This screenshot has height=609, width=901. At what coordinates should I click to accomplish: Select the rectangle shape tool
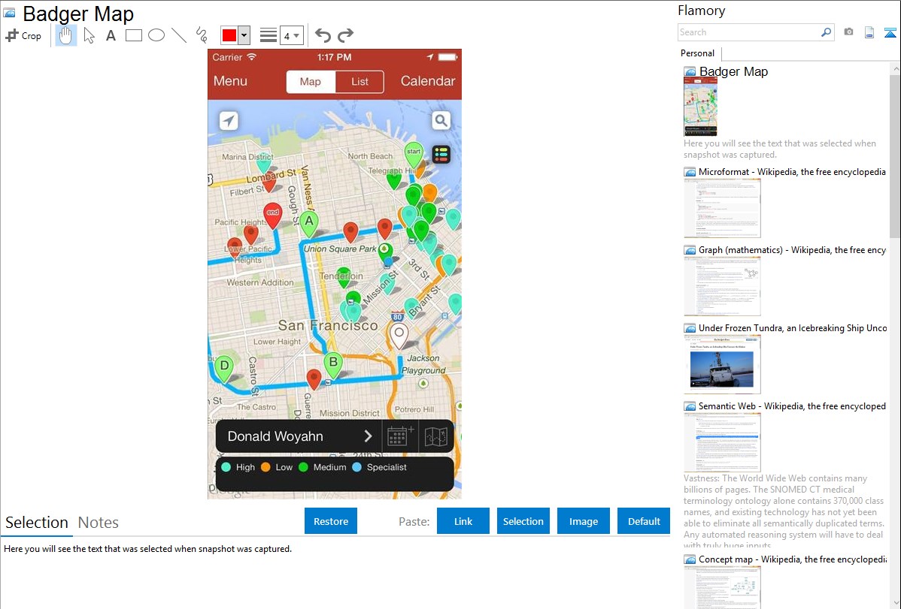click(x=134, y=35)
